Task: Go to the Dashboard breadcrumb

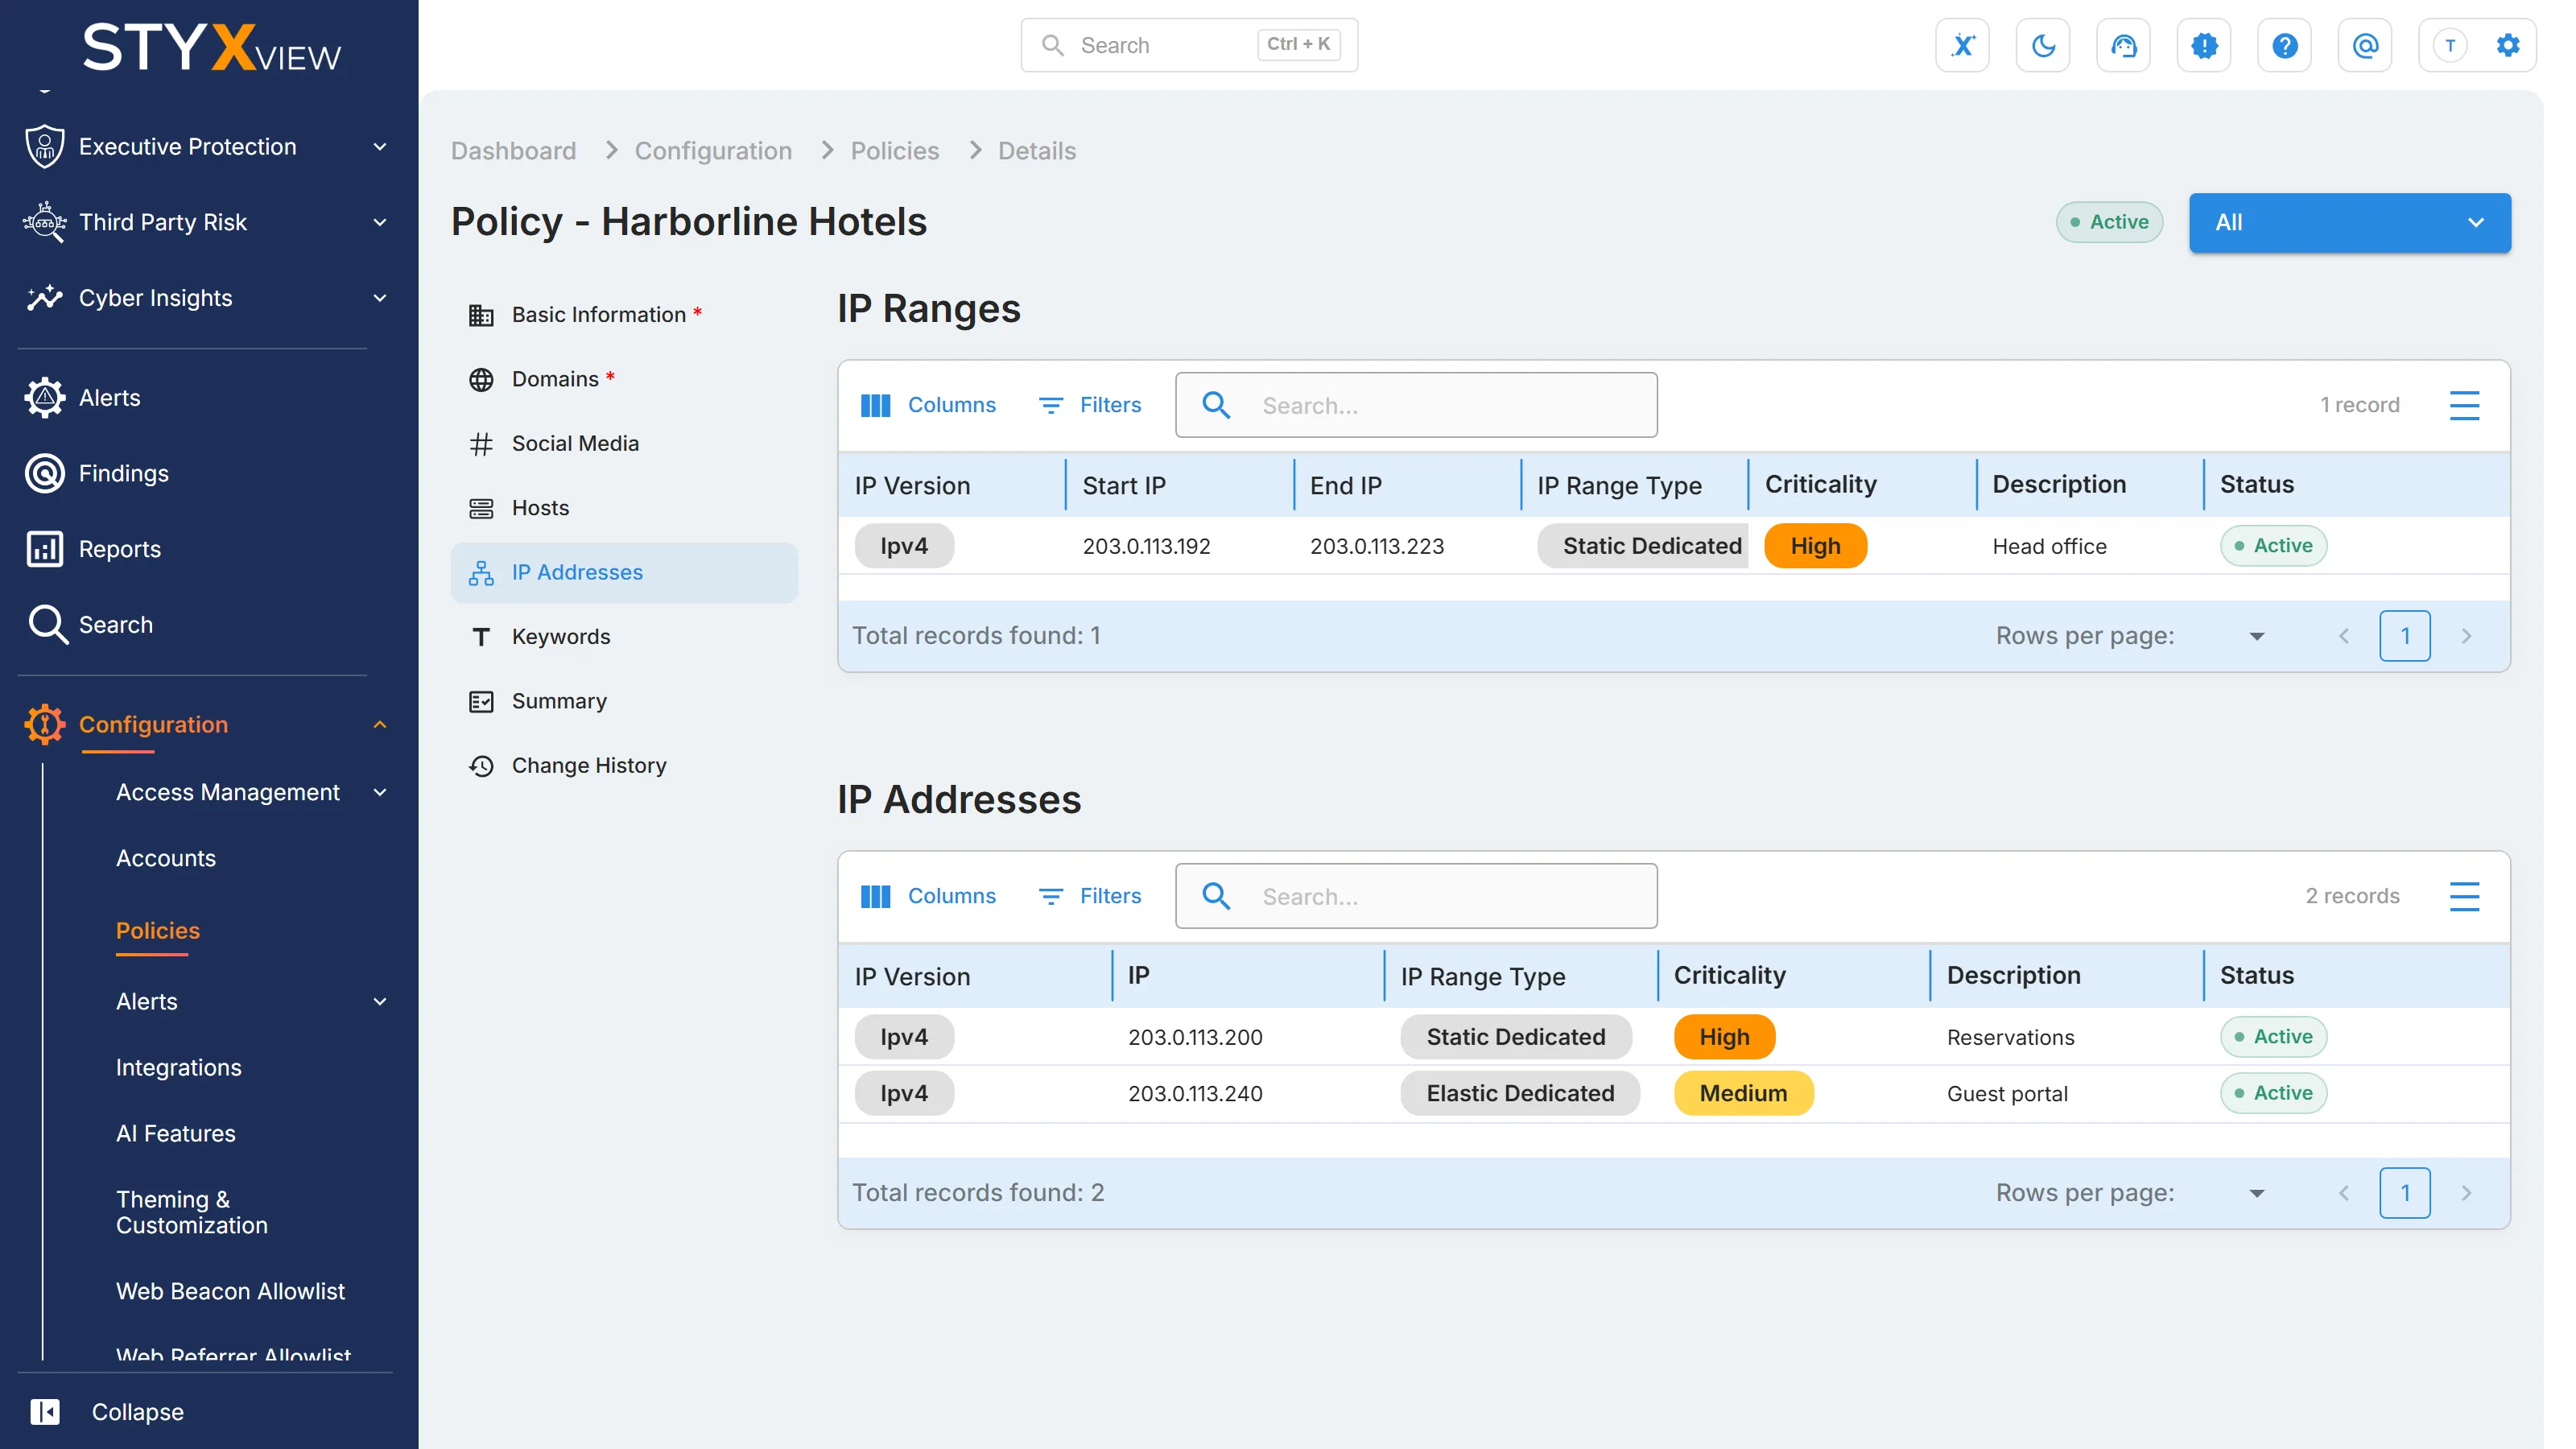Action: tap(513, 151)
